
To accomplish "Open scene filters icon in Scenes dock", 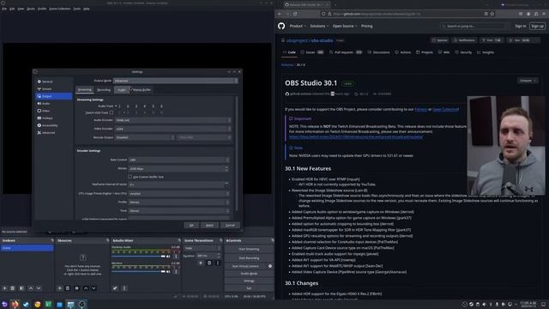I will coord(21,288).
